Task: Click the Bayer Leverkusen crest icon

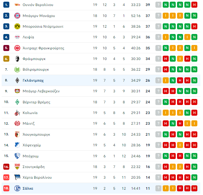Action: click(17, 91)
